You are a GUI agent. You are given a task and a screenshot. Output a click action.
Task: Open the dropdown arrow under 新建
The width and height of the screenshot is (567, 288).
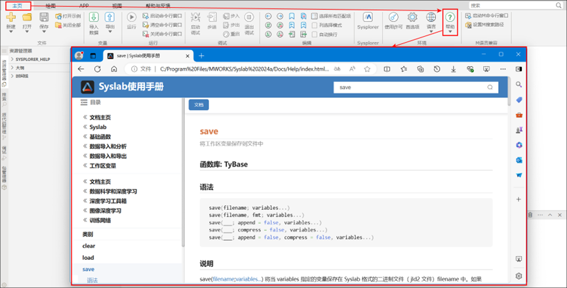pos(11,32)
